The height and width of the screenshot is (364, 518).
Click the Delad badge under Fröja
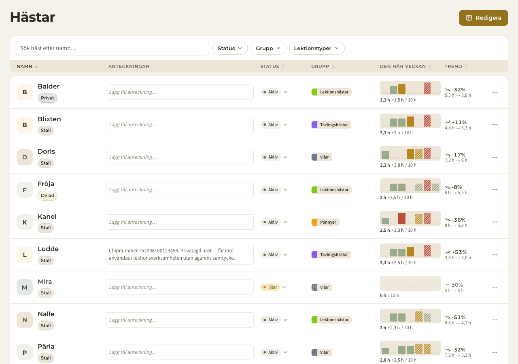point(47,196)
